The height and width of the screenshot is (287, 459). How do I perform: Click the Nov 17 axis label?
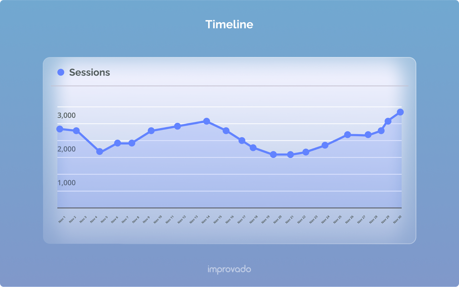[242, 219]
